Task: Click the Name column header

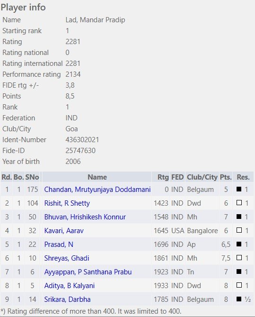Action: point(97,177)
